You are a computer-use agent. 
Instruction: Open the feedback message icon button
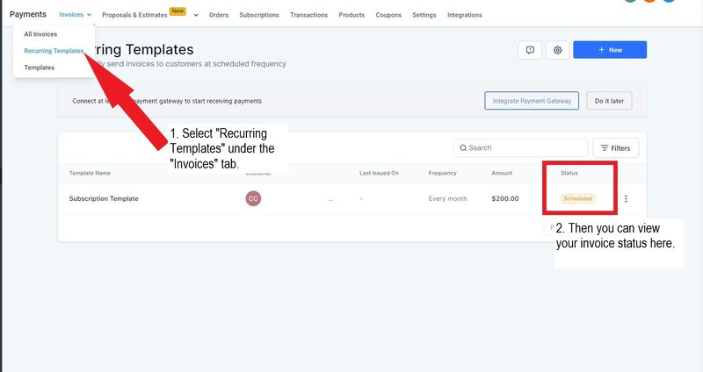tap(530, 50)
